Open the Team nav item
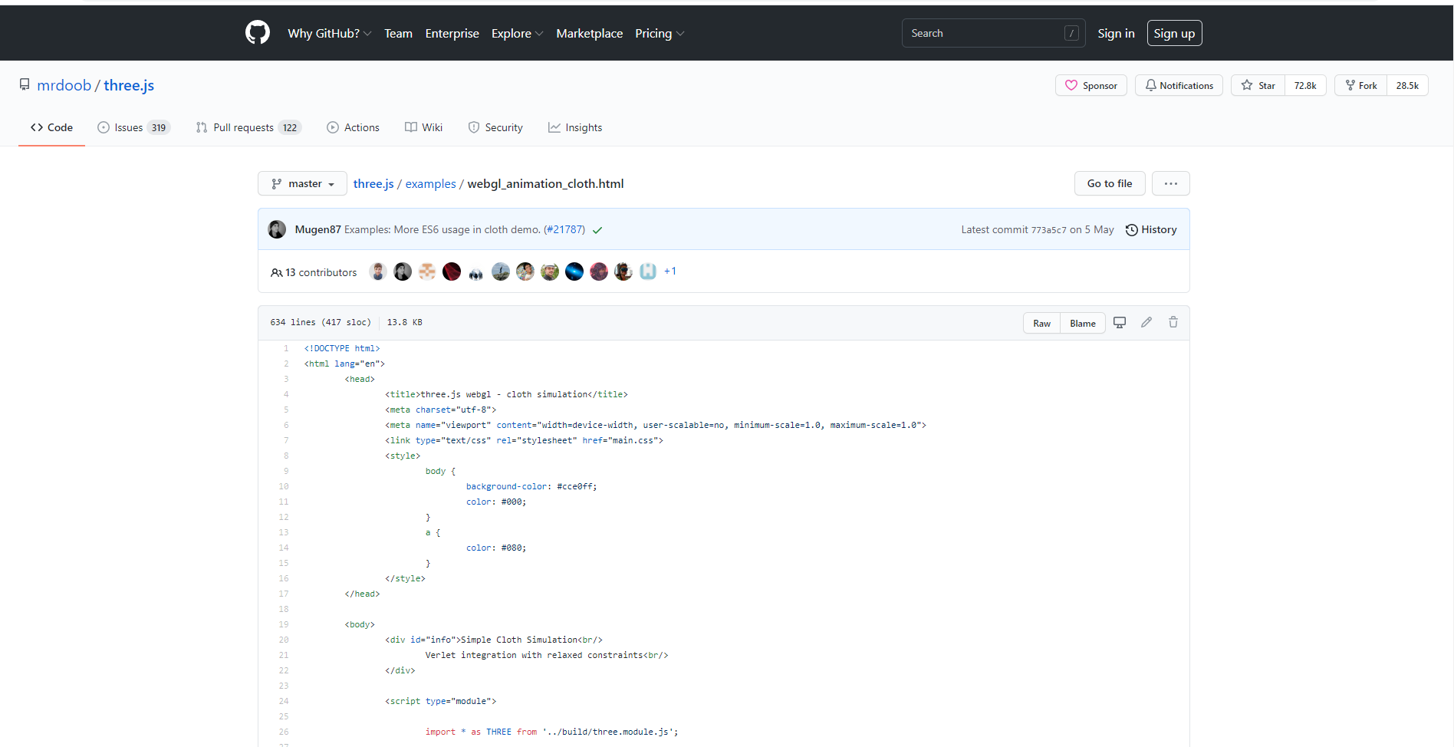 click(x=398, y=33)
